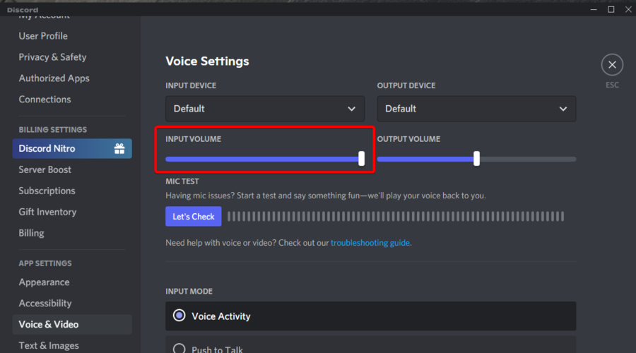Start mic test with Let's Check
Screen dimensions: 636x353
[x=194, y=217]
